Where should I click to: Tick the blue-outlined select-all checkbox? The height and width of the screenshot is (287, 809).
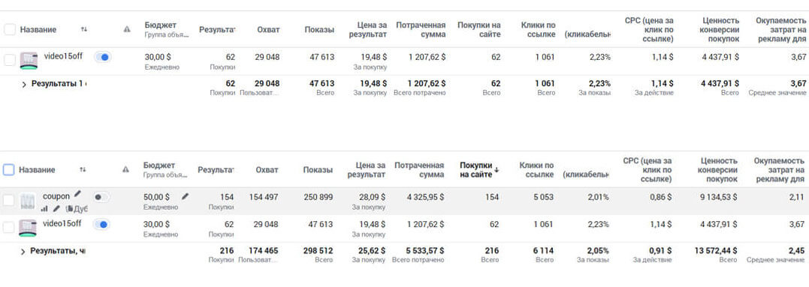point(8,170)
